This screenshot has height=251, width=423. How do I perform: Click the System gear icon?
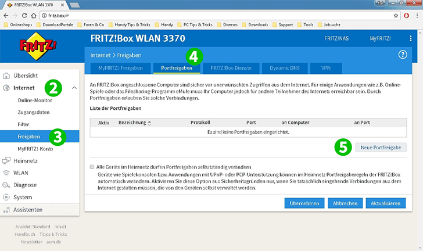[6, 198]
